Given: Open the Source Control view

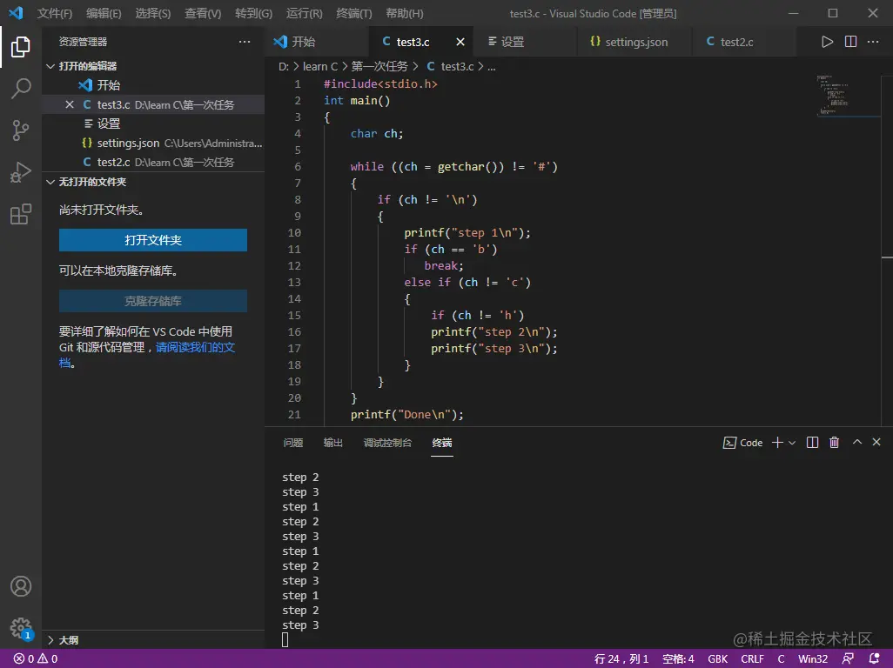Looking at the screenshot, I should tap(21, 130).
